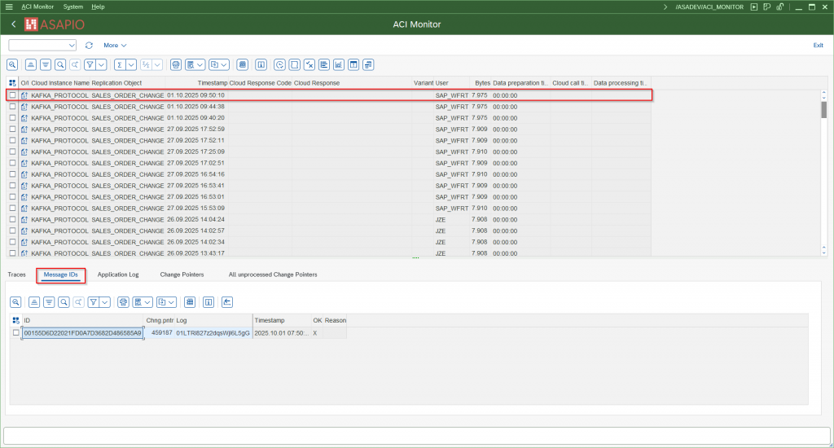Viewport: 834px width, 448px height.
Task: Check the message ID 00155D6D22021FD0 row box
Action: click(15, 333)
